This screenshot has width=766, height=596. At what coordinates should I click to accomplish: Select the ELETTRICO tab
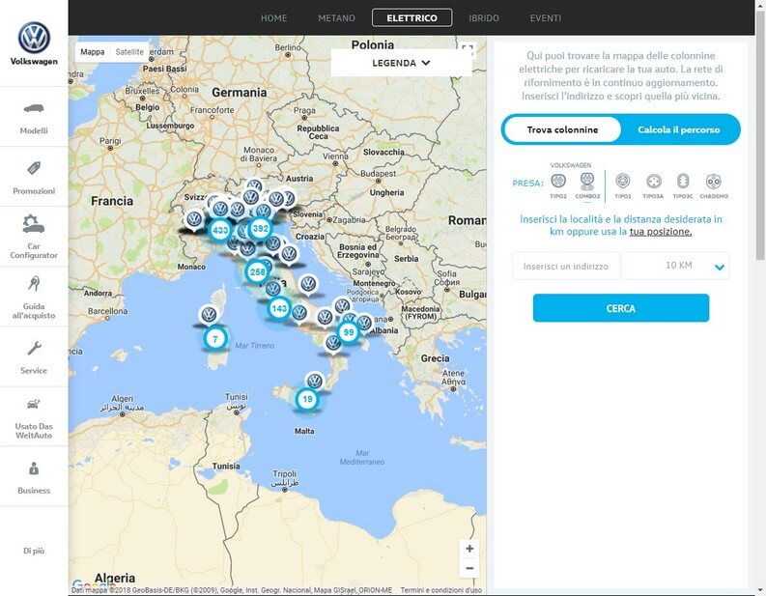pyautogui.click(x=411, y=18)
